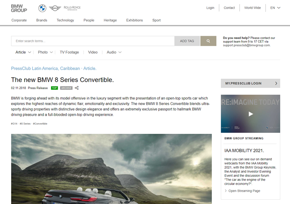Select the TV Footage filter
The height and width of the screenshot is (204, 290).
point(69,52)
